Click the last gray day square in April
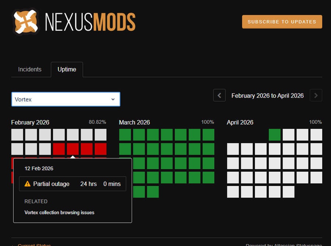The height and width of the screenshot is (246, 331). pyautogui.click(x=289, y=192)
